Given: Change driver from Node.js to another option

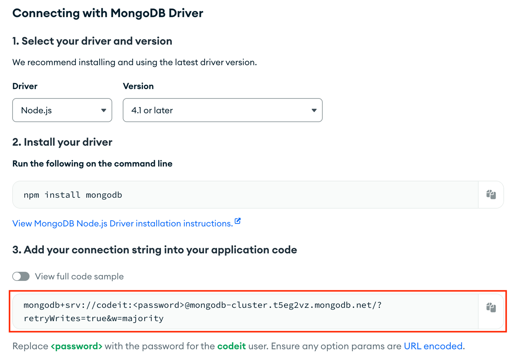Looking at the screenshot, I should pos(62,110).
